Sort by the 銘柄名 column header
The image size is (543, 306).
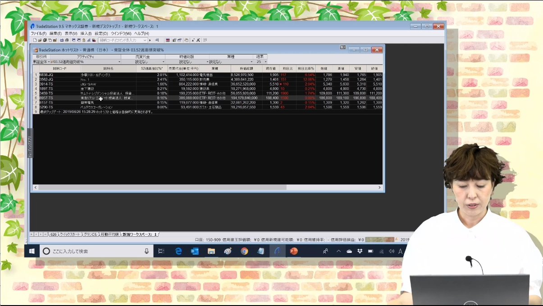tap(108, 68)
